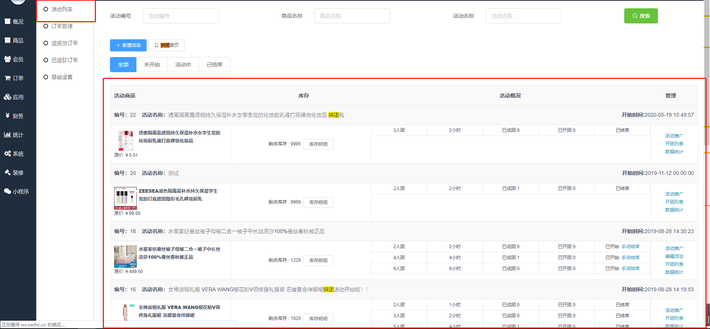Open 统计 statistics section
This screenshot has width=710, height=329.
pos(14,135)
